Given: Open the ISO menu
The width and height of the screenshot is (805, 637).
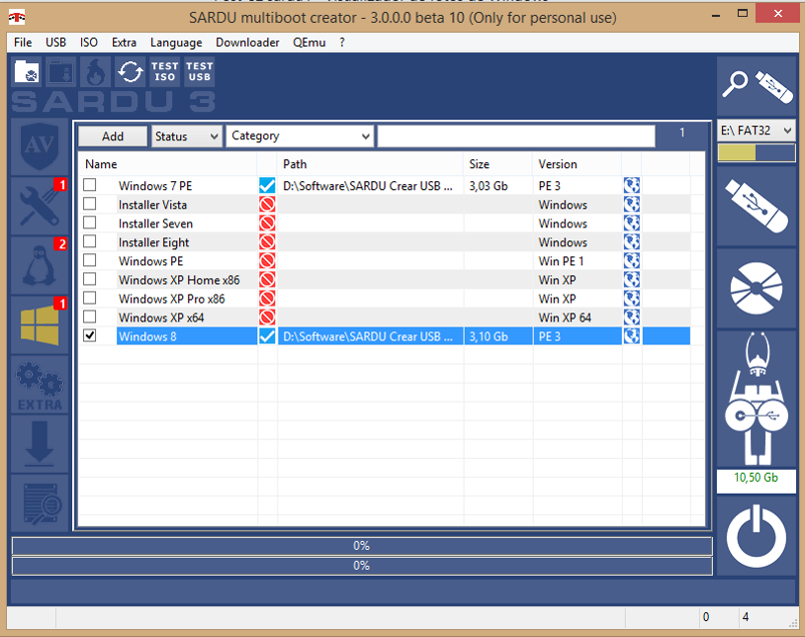Looking at the screenshot, I should [x=89, y=43].
